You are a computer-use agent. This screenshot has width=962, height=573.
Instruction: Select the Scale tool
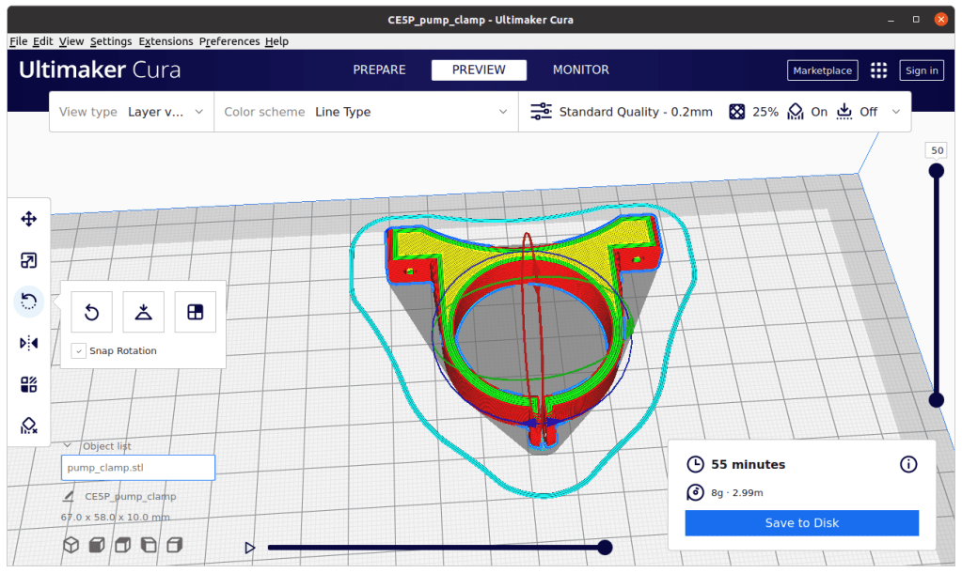pyautogui.click(x=28, y=260)
